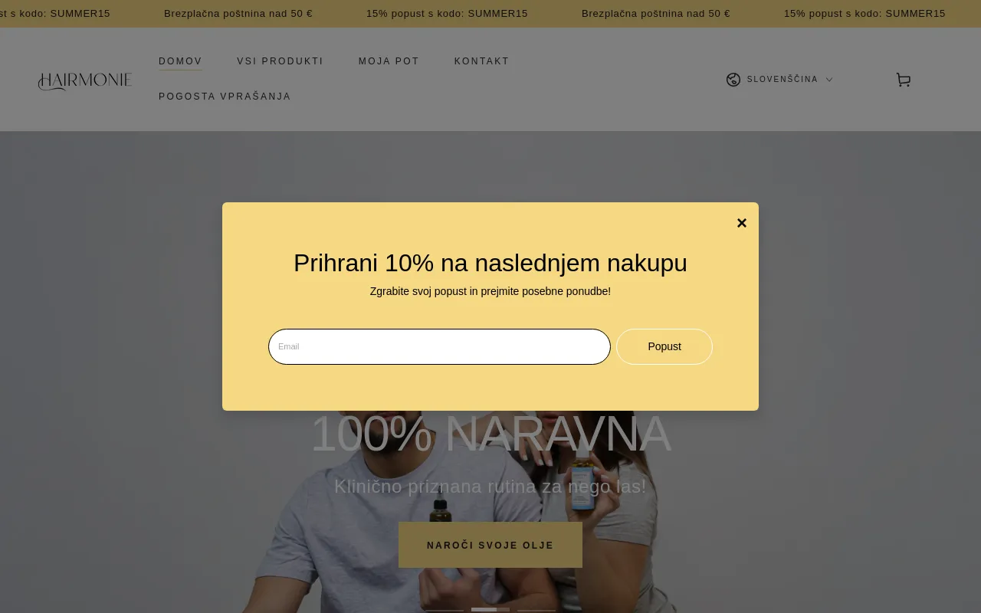Open the shopping cart icon
The height and width of the screenshot is (613, 981).
[x=904, y=80]
